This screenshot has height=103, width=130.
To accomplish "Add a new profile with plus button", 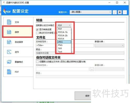I will [120, 12].
